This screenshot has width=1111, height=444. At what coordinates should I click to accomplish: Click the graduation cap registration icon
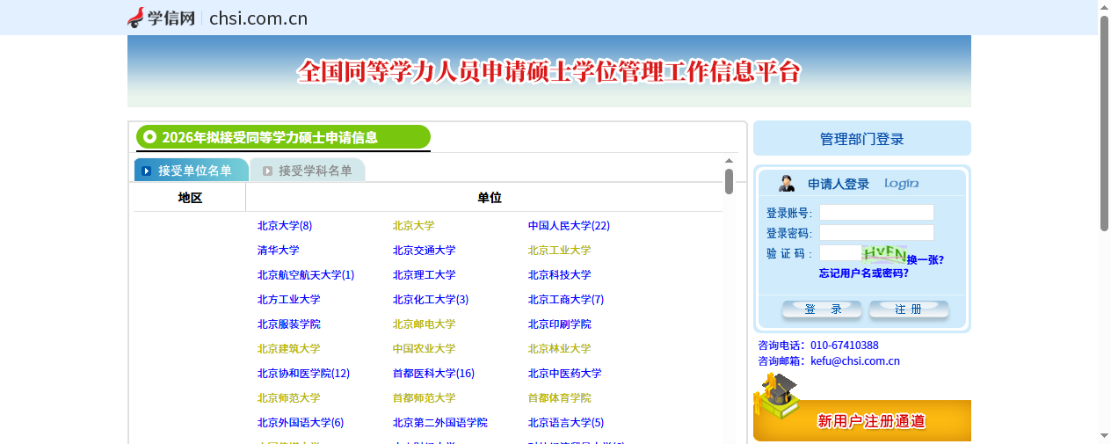coord(777,397)
